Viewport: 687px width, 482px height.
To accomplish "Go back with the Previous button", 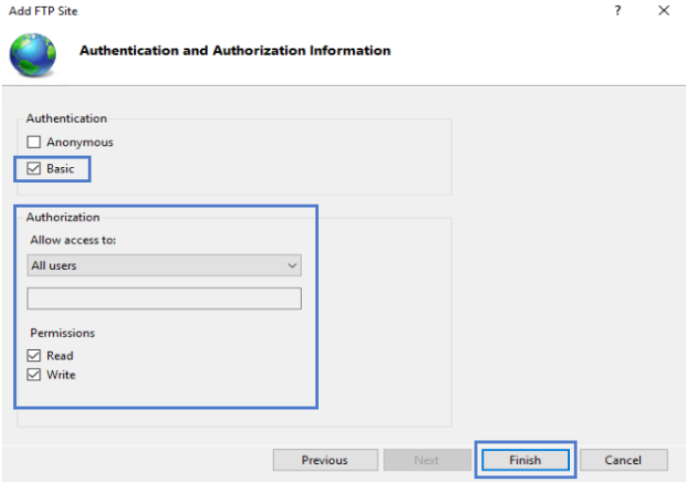I will point(325,460).
